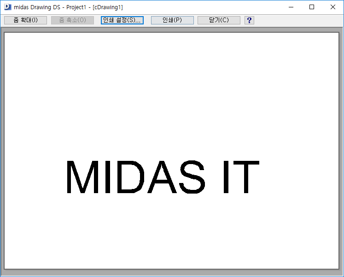Image resolution: width=344 pixels, height=277 pixels.
Task: Close the preview with 닫기(C)
Action: 219,20
